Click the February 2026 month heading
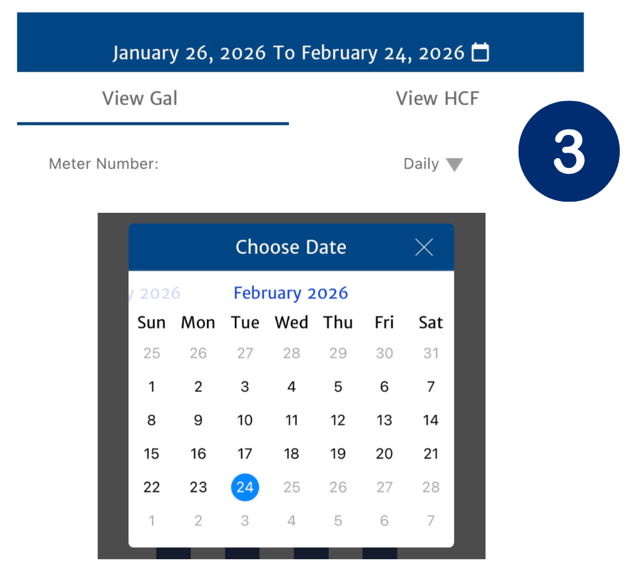This screenshot has height=581, width=635. pos(291,293)
